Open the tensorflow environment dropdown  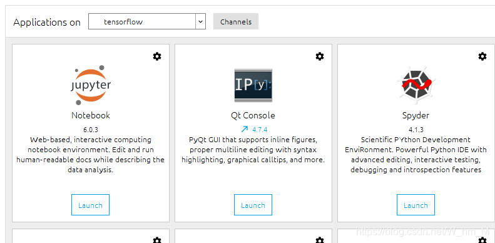(x=147, y=21)
